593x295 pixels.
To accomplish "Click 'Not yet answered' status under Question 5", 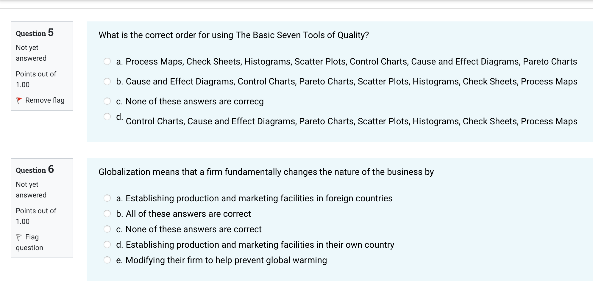I will tap(31, 53).
